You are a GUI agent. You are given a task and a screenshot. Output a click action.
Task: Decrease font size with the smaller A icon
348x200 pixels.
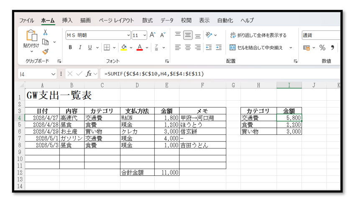tap(163, 35)
